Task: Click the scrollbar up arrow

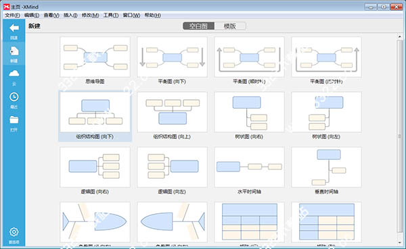Action: [x=399, y=37]
